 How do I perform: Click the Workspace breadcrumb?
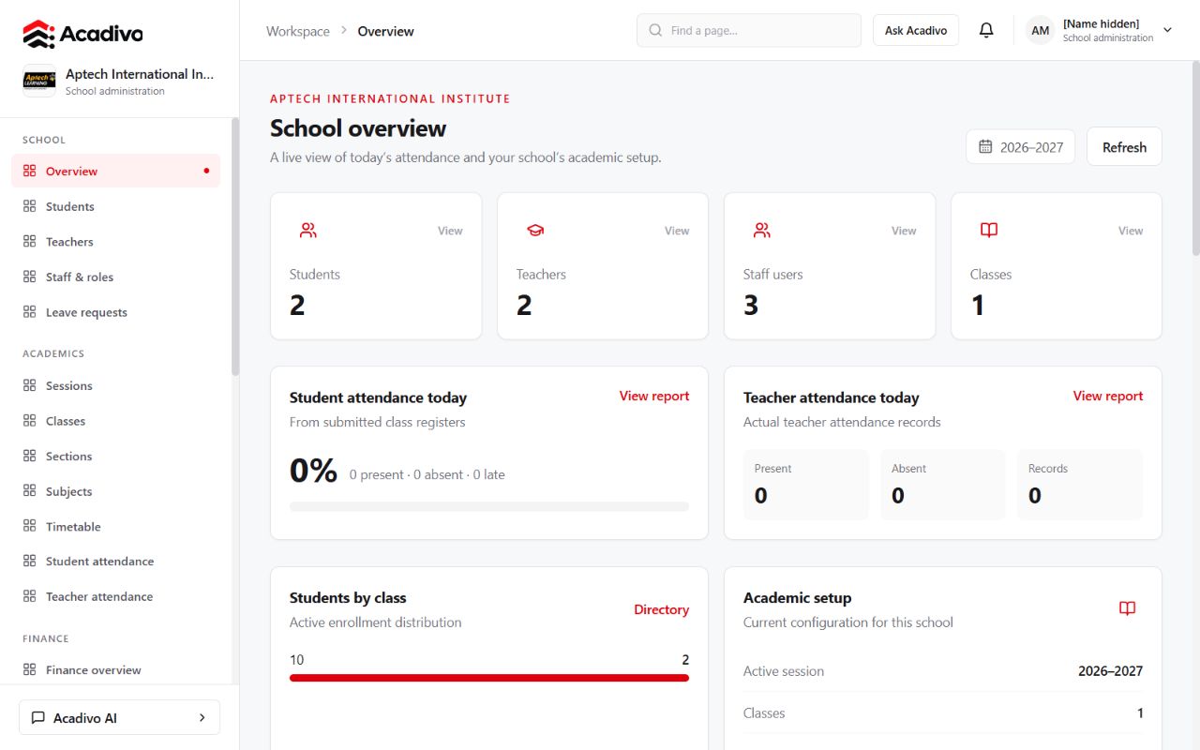pyautogui.click(x=298, y=31)
